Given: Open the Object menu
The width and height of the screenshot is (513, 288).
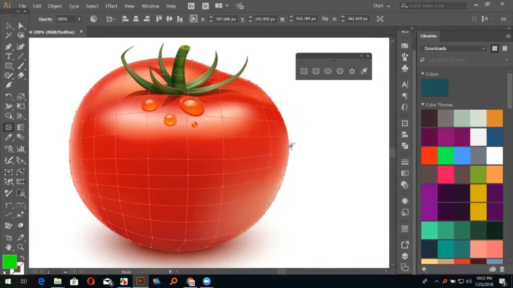Looking at the screenshot, I should [55, 6].
